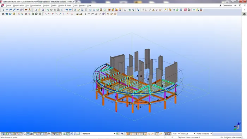Toggle the Select components switch

point(65,134)
